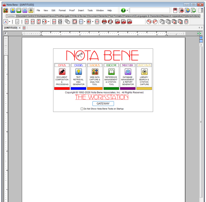The image size is (206, 202).
Task: Click the blue minus zoom-out icon
Action: (201, 41)
